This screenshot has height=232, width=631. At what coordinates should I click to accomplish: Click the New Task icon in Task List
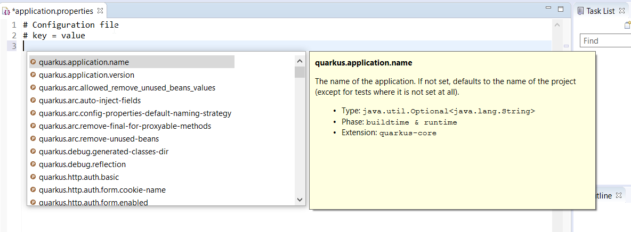[627, 25]
